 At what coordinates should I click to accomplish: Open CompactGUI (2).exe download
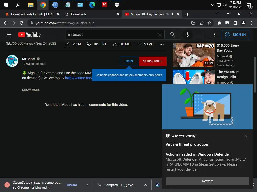coord(118,185)
